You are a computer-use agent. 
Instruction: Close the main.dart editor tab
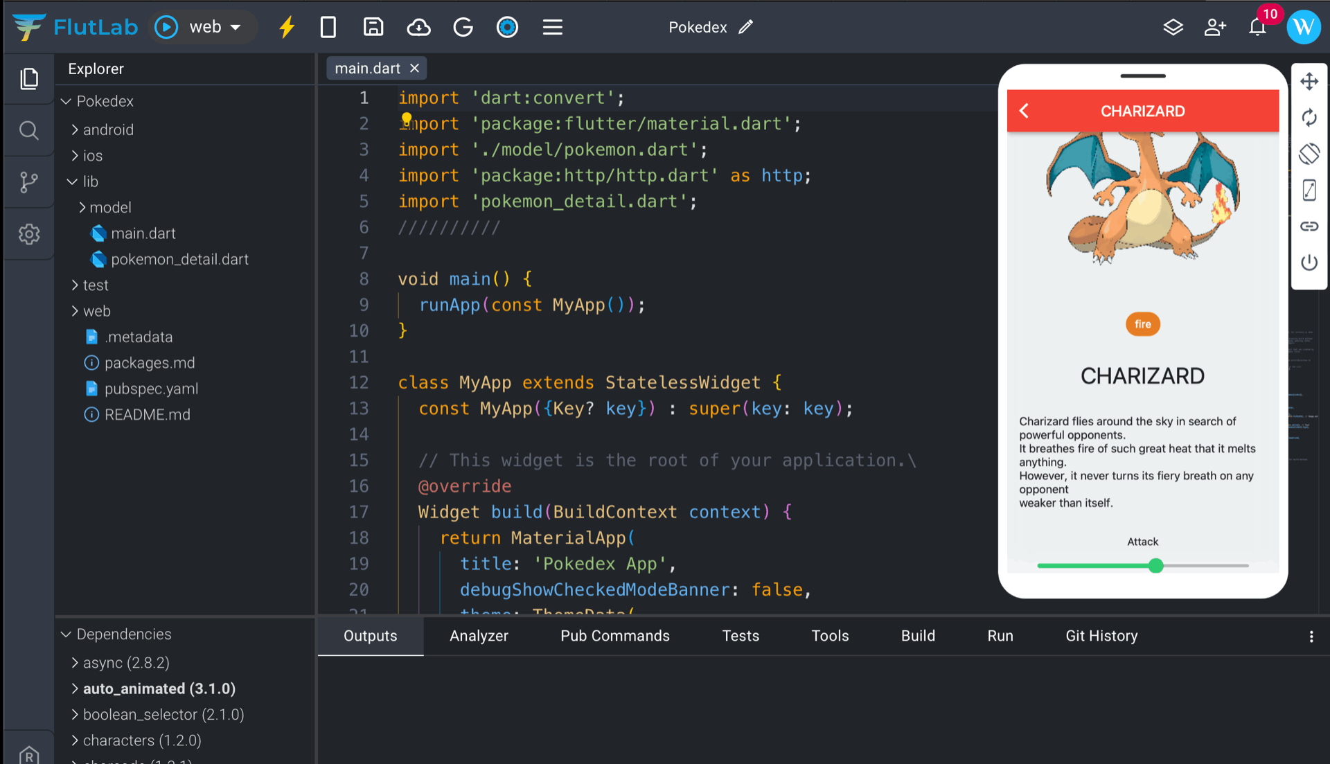[414, 68]
